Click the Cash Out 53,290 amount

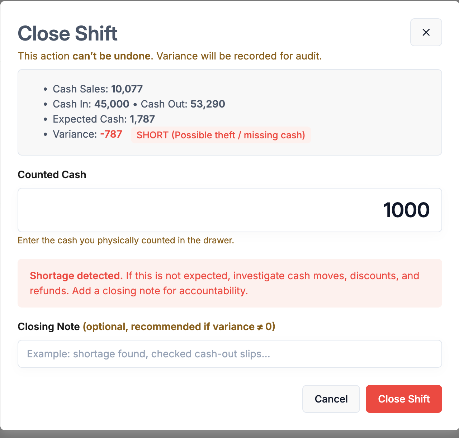[208, 104]
